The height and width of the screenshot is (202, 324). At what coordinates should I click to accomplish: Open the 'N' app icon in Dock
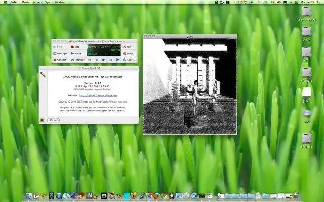tap(89, 196)
